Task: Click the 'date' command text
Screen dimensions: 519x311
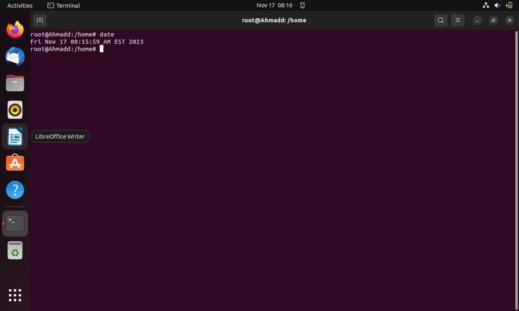Action: click(x=107, y=34)
